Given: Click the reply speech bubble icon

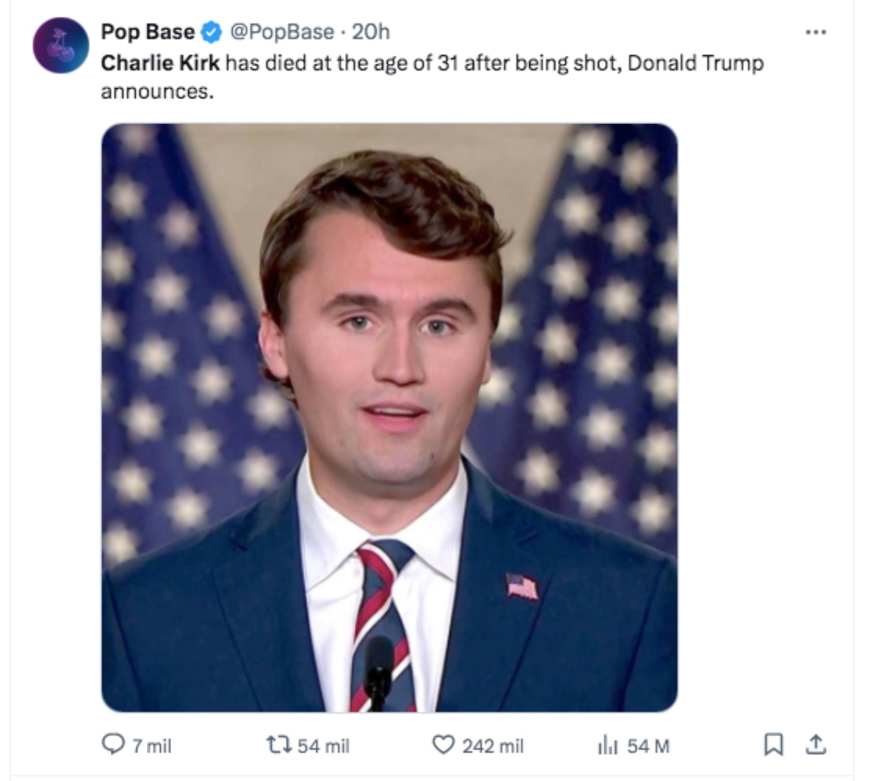Looking at the screenshot, I should [x=112, y=746].
